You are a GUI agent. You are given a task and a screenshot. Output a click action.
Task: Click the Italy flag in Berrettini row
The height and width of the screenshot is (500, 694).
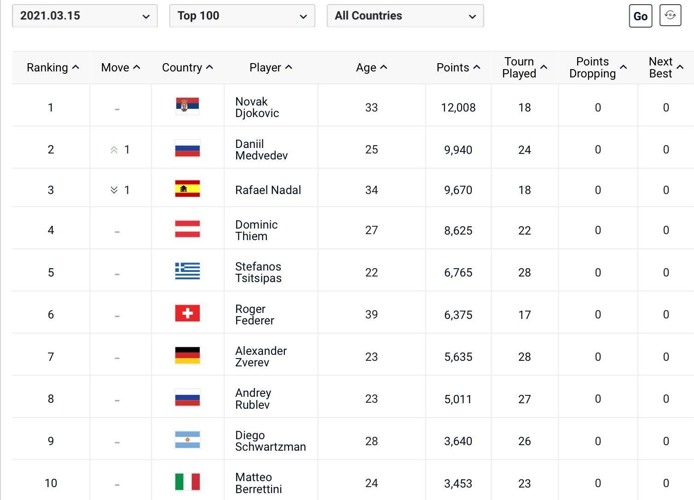[187, 482]
